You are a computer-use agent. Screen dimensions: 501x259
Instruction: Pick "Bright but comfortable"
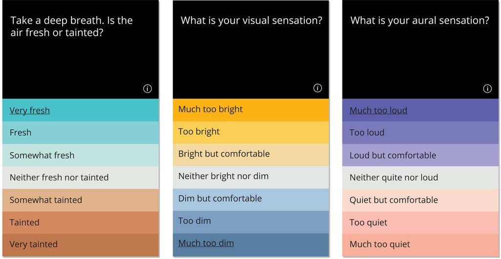pyautogui.click(x=224, y=154)
